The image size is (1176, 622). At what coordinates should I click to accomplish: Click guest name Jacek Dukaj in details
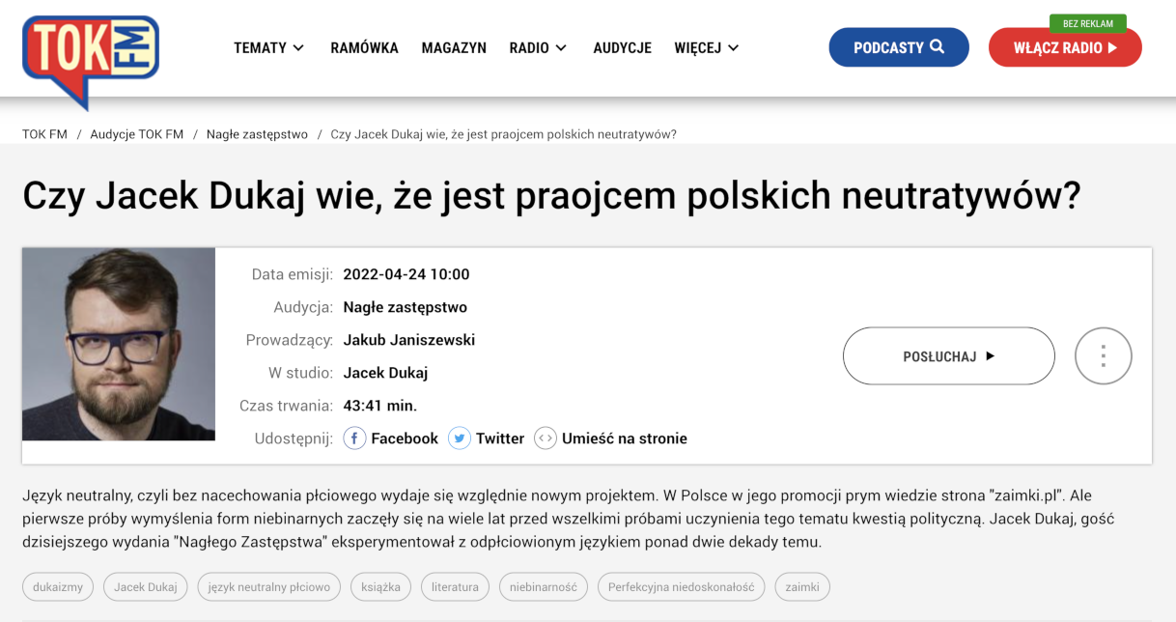[x=385, y=373]
